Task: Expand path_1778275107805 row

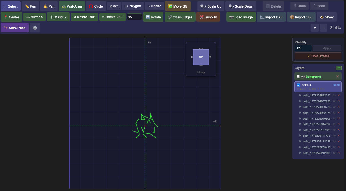Action: tap(300, 130)
